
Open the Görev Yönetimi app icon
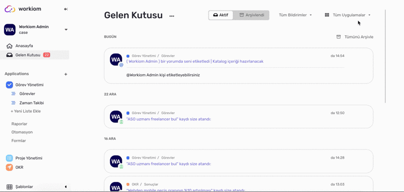(x=9, y=85)
